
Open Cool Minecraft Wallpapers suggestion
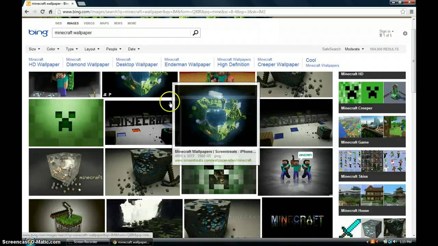322,62
